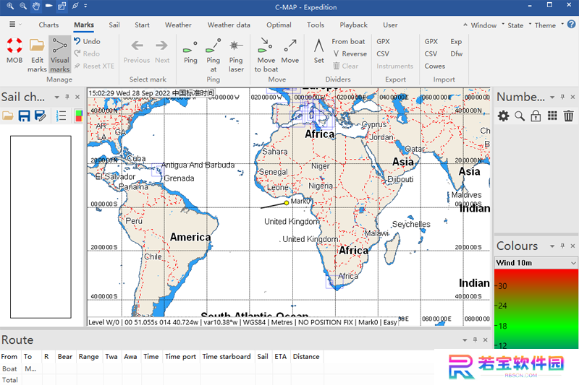The width and height of the screenshot is (579, 385).
Task: Export marks as GPX
Action: tap(384, 42)
